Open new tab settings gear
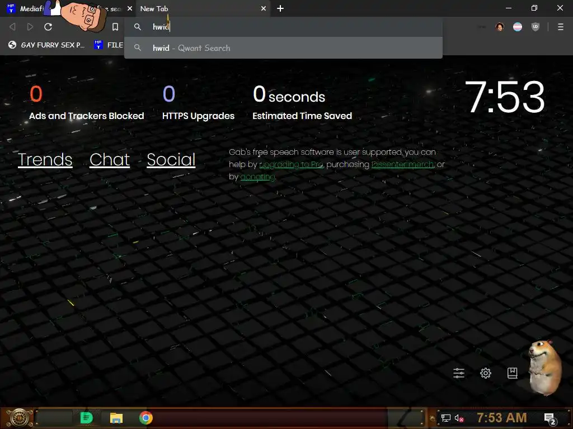The image size is (573, 429). (x=486, y=373)
